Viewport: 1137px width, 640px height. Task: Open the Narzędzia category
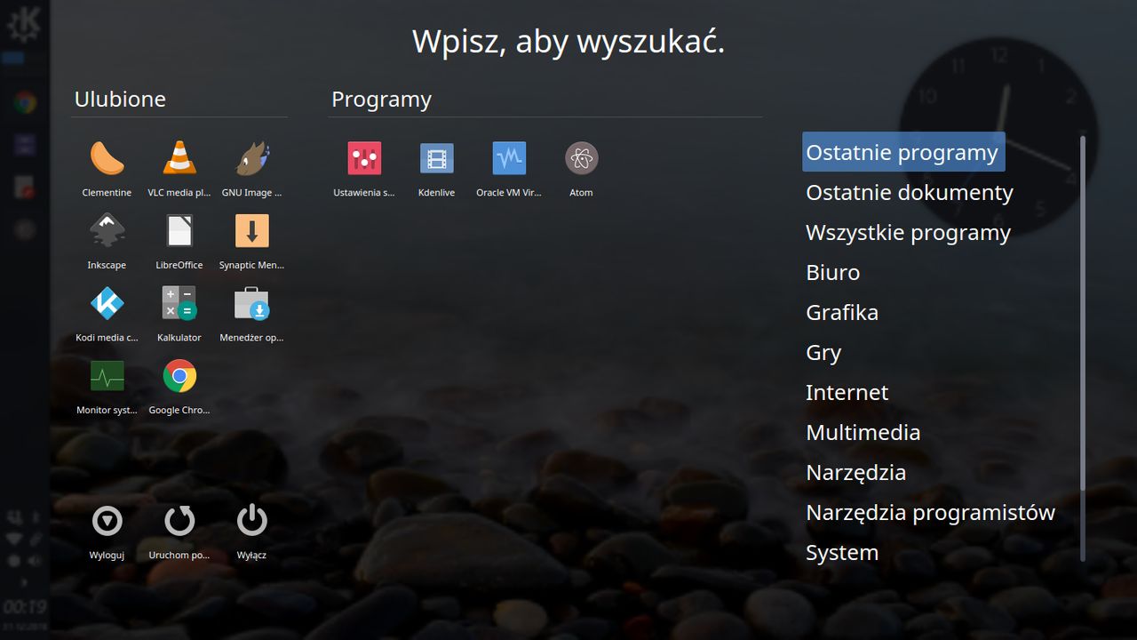point(855,472)
